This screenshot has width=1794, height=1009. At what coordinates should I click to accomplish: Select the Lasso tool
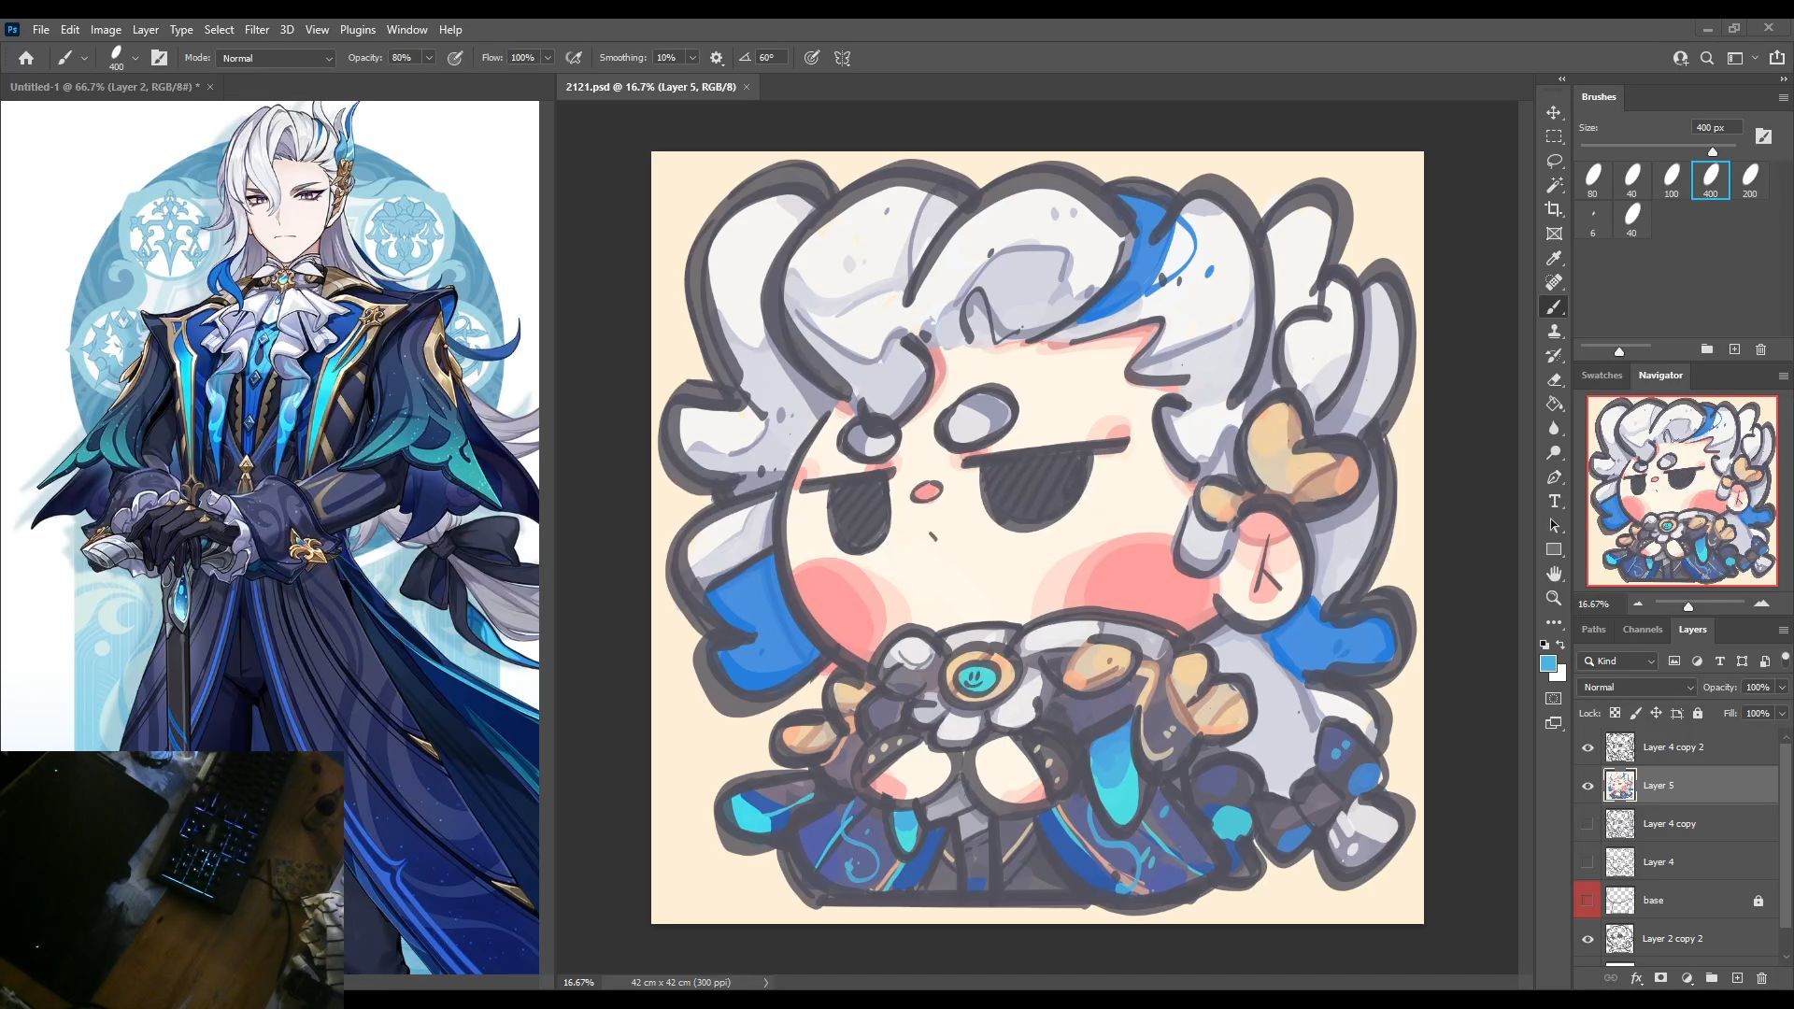tap(1554, 161)
